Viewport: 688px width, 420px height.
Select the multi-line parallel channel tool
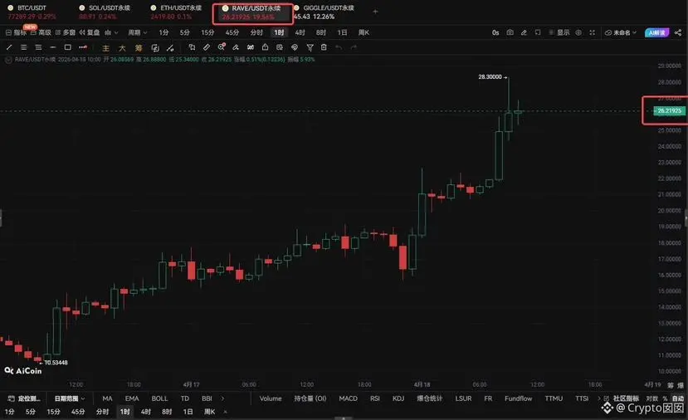point(24,47)
